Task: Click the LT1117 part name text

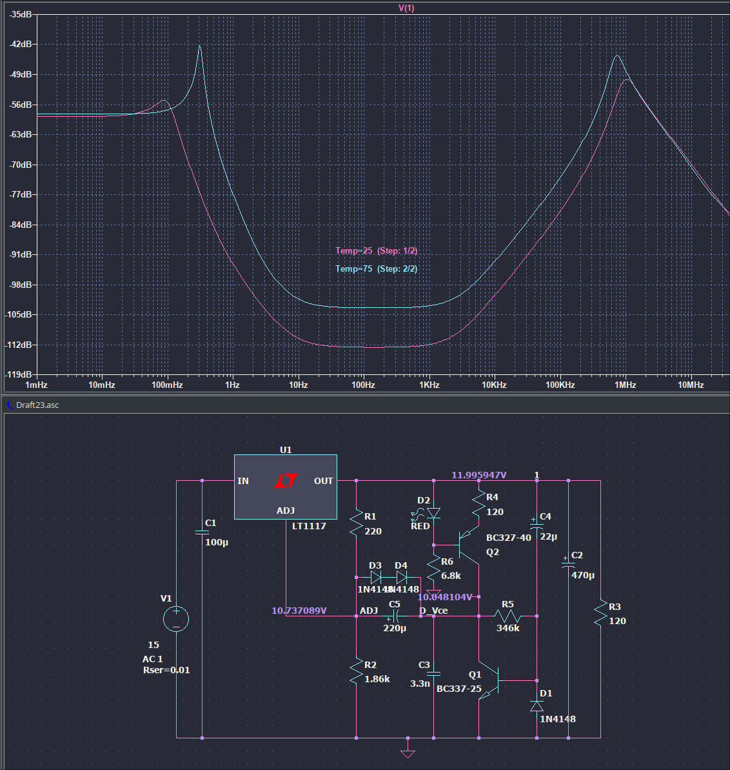Action: (309, 526)
